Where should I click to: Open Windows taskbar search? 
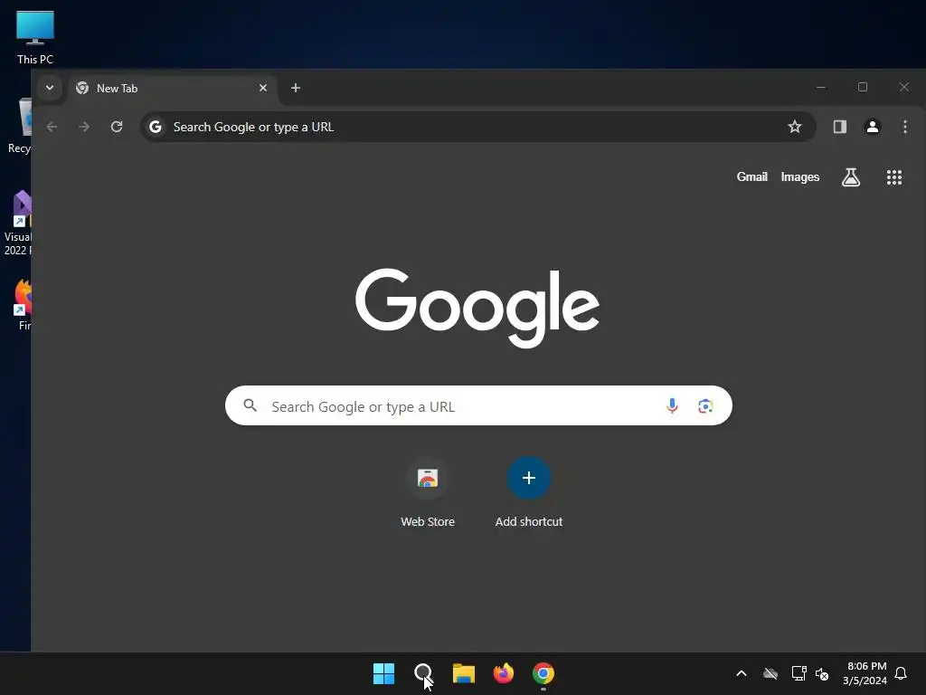[x=423, y=673]
